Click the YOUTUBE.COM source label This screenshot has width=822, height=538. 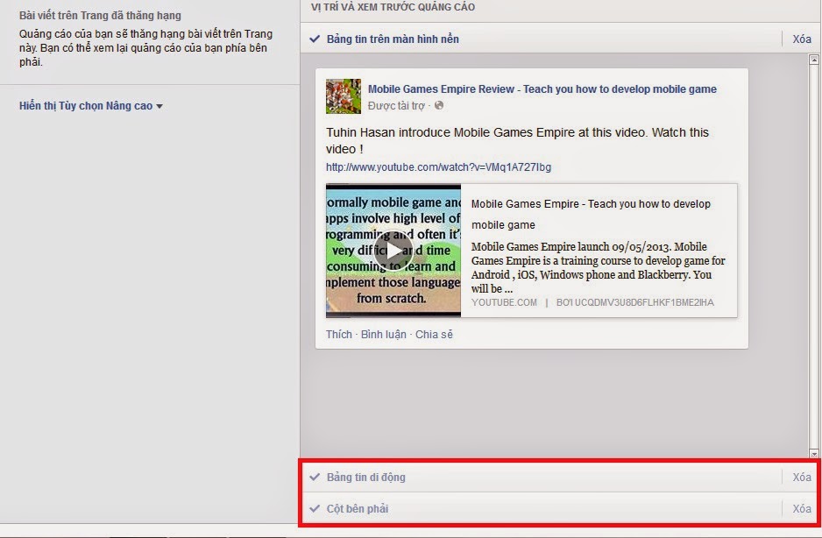pos(504,302)
